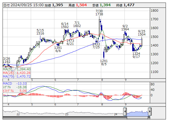
Task: Click the 5/15 1516 high label
Action: point(40,32)
